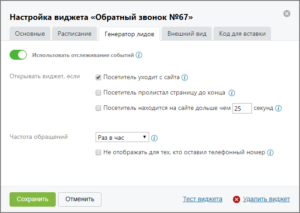Close the widget settings dialog
This screenshot has width=300, height=213.
287,14
